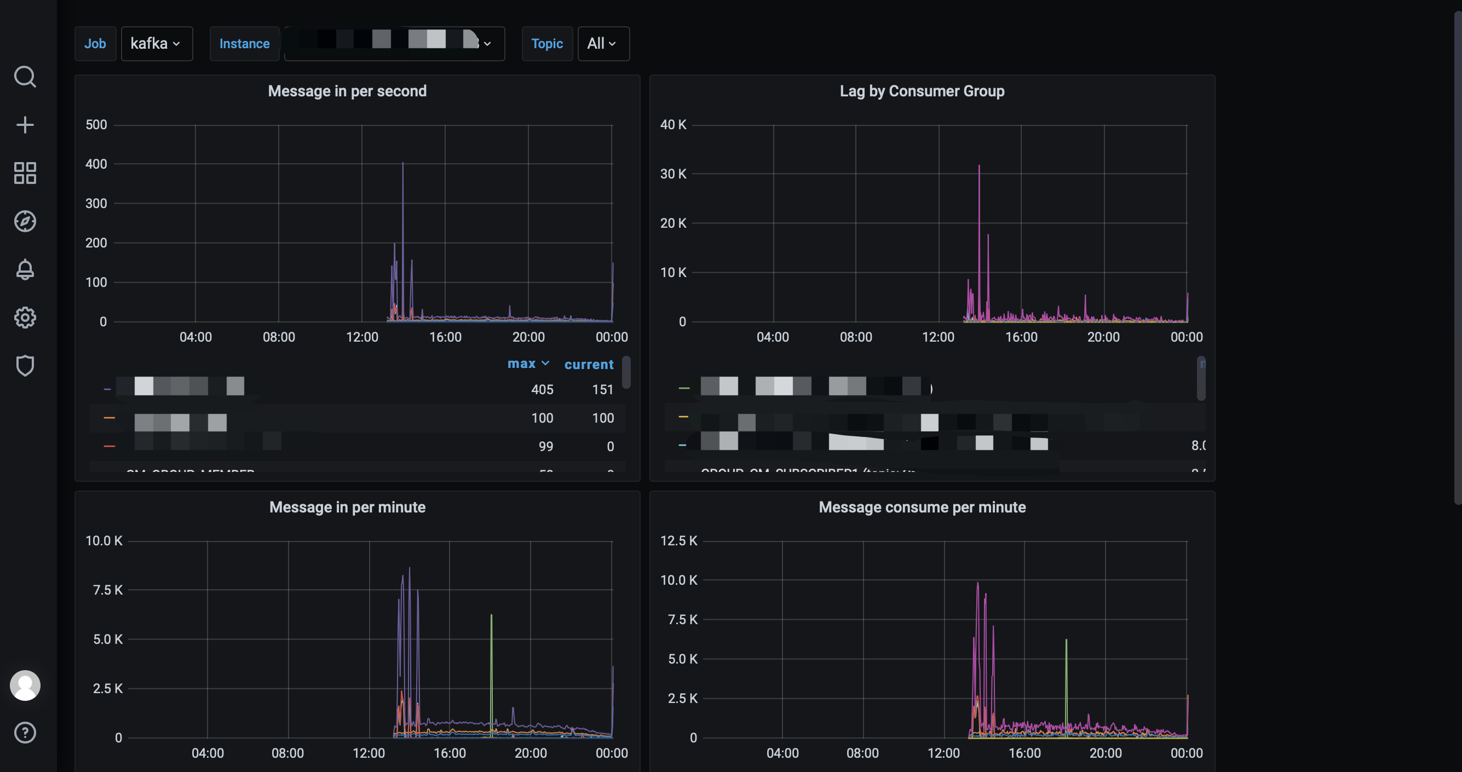Toggle the orange series line visibility
The image size is (1462, 772).
click(x=107, y=417)
